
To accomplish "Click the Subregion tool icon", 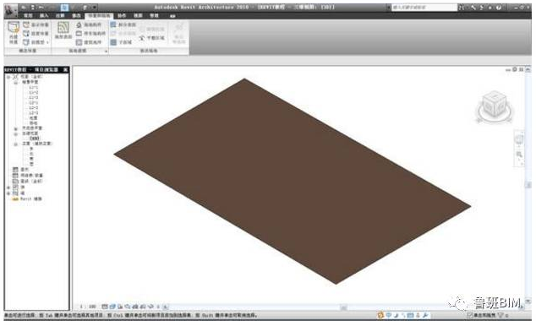I will (113, 42).
